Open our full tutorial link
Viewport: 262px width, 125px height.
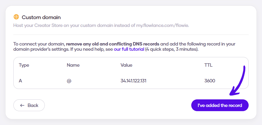[129, 49]
